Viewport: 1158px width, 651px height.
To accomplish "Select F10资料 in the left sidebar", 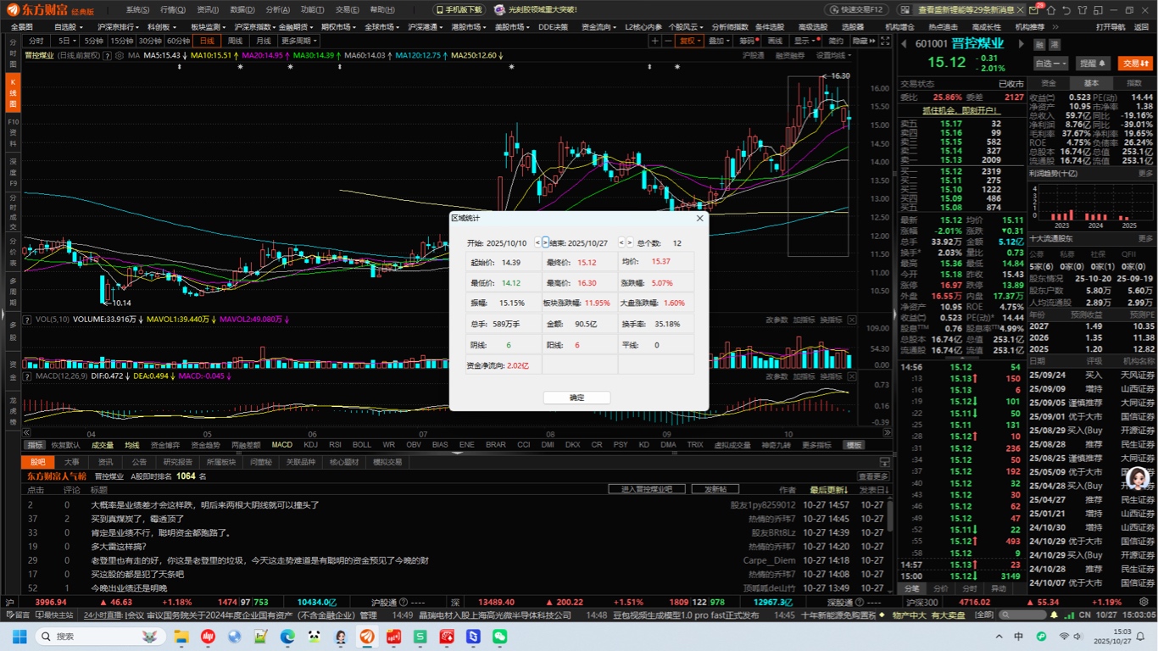I will 13,133.
